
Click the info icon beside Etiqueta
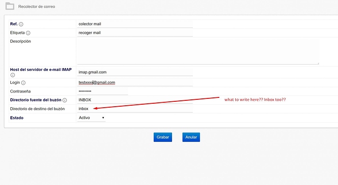(28, 33)
